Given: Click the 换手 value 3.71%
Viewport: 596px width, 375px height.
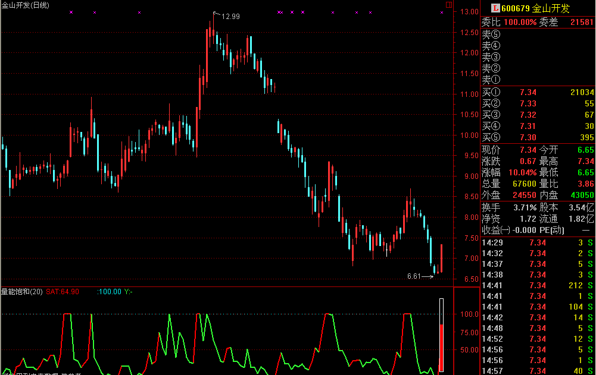Looking at the screenshot, I should [525, 207].
